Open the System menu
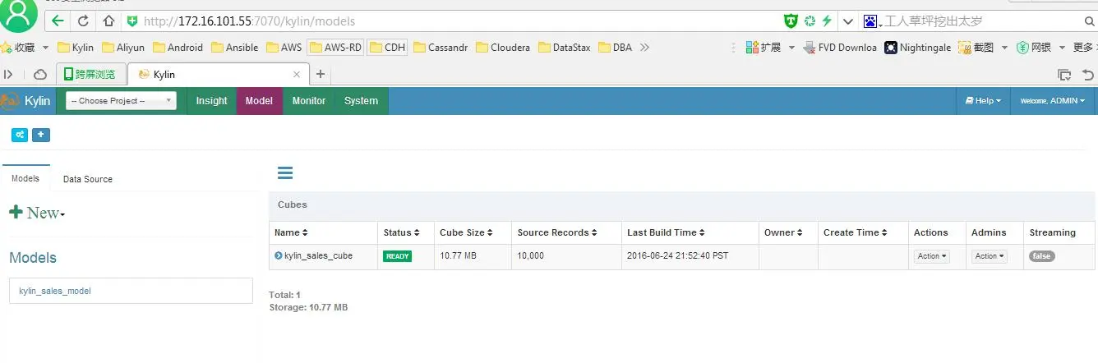 tap(361, 101)
